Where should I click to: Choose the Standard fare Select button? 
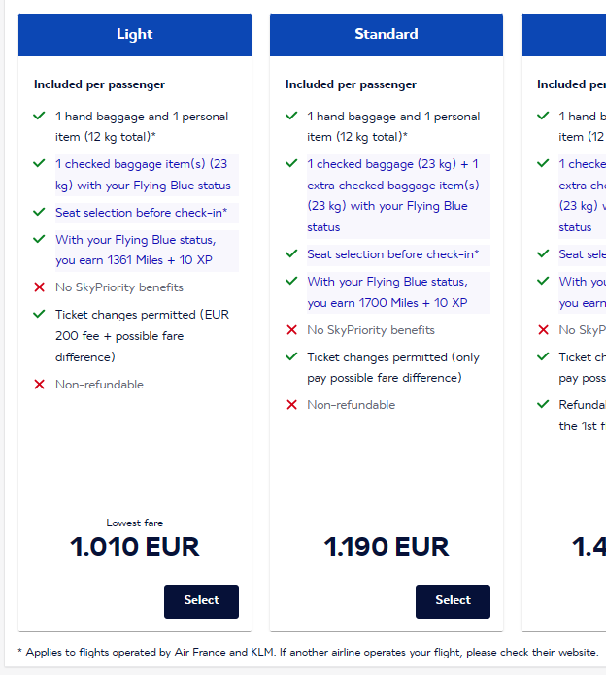click(x=453, y=601)
